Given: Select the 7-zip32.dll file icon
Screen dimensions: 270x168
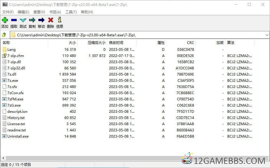Looking at the screenshot, I should tap(4, 68).
